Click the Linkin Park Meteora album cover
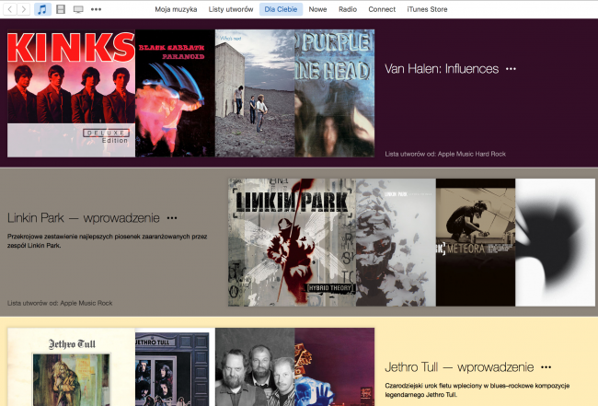The height and width of the screenshot is (406, 598). (476, 242)
